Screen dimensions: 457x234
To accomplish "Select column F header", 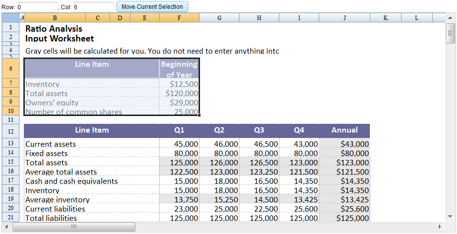I will 179,18.
